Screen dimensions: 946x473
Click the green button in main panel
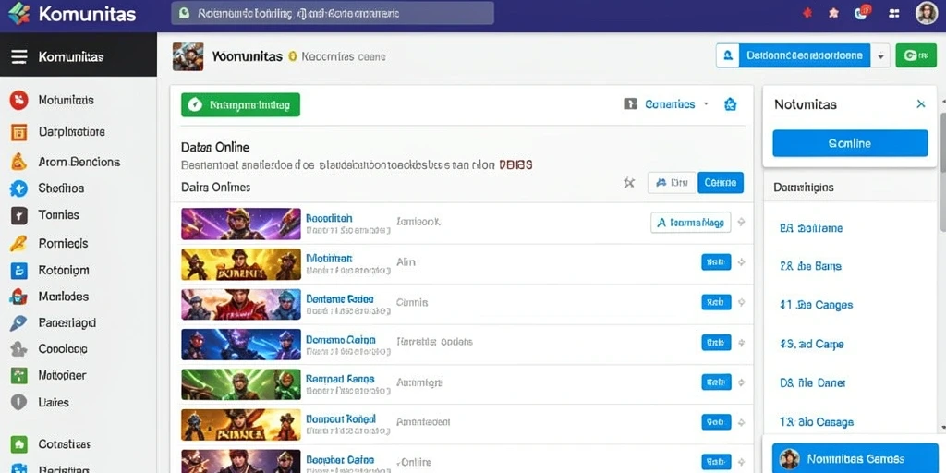click(x=241, y=105)
